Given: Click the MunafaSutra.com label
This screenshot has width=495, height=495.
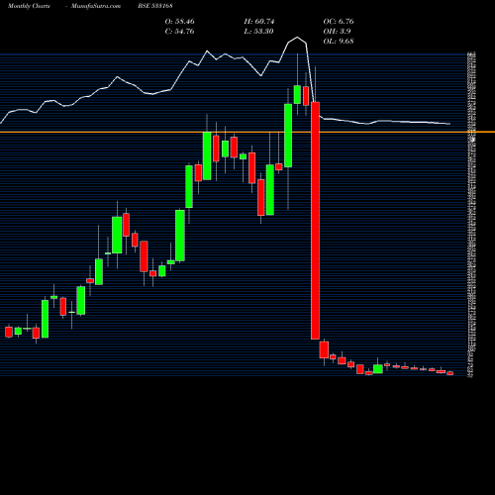Looking at the screenshot, I should pos(96,6).
